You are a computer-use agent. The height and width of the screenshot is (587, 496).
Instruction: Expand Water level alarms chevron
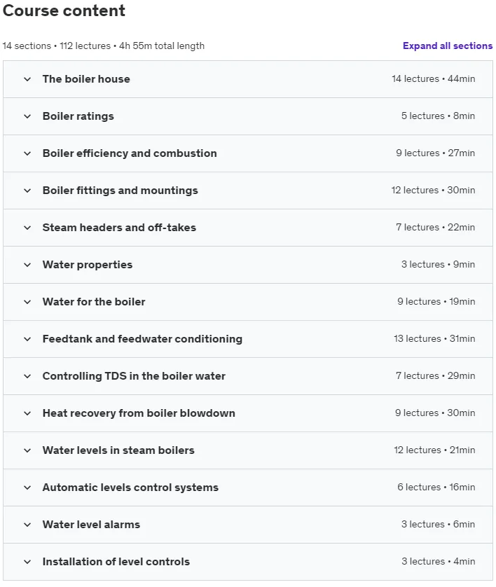(27, 525)
